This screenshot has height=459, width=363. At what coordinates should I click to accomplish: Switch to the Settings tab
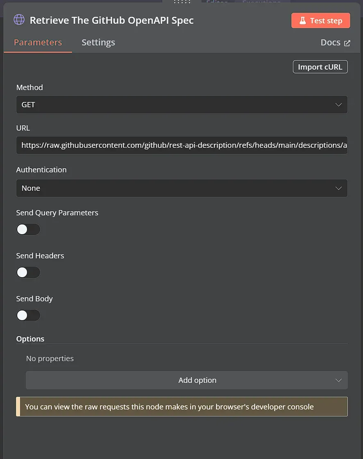(x=98, y=42)
